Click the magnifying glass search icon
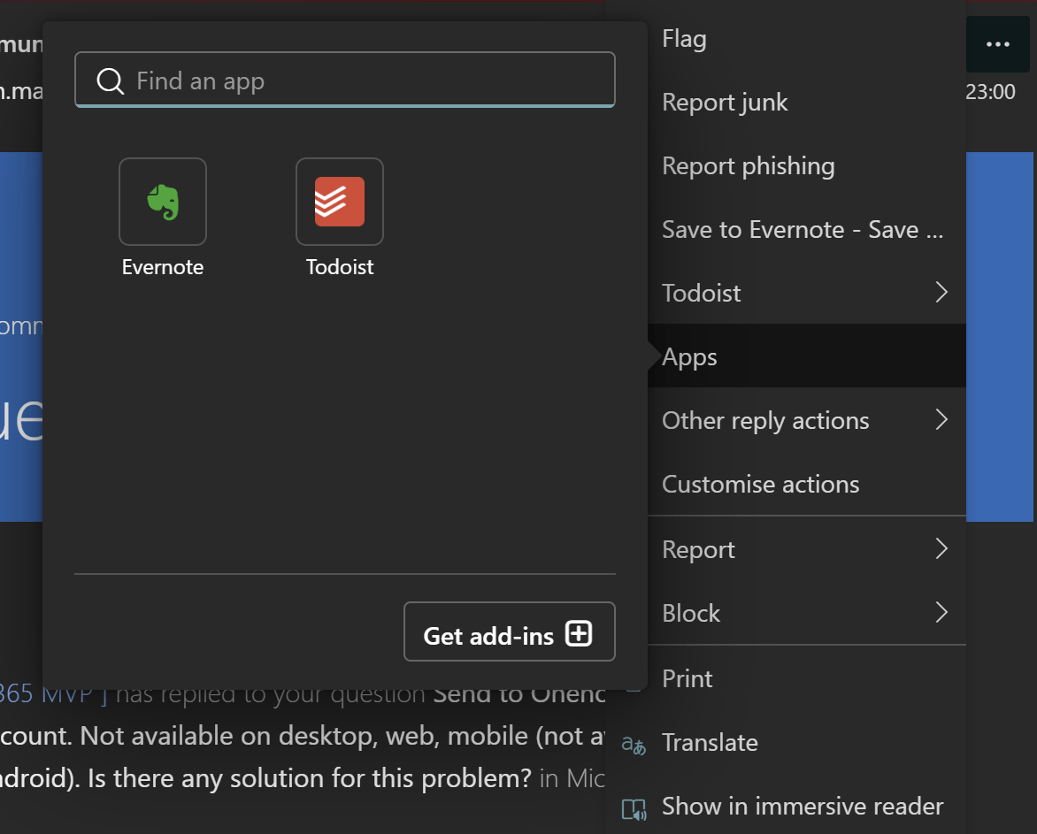The image size is (1037, 834). [110, 80]
